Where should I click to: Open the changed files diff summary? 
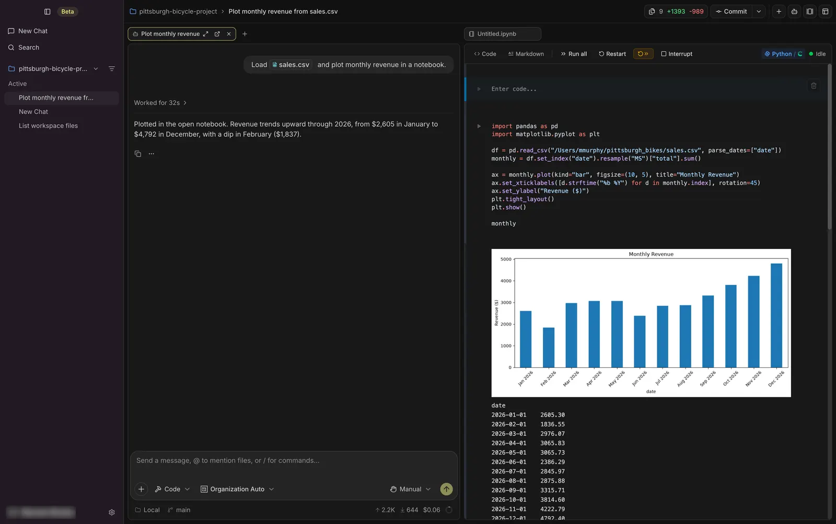[x=676, y=11]
